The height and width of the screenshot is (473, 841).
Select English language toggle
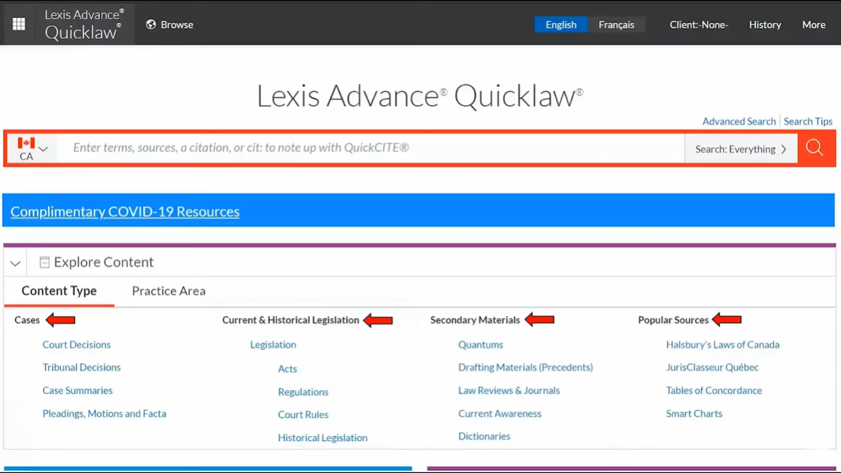[560, 25]
